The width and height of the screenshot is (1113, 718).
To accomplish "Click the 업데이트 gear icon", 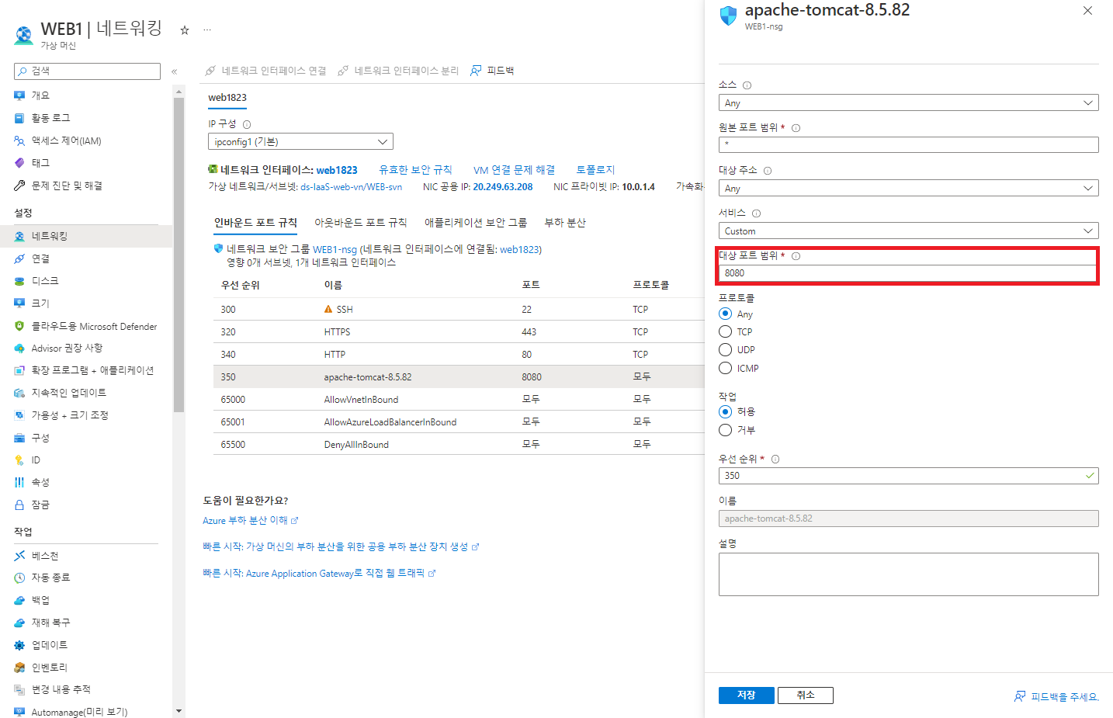I will click(x=19, y=645).
